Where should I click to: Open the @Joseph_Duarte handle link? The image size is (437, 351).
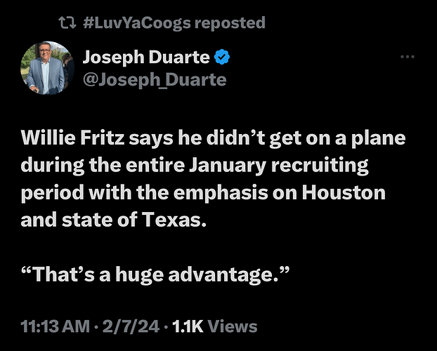[x=155, y=79]
